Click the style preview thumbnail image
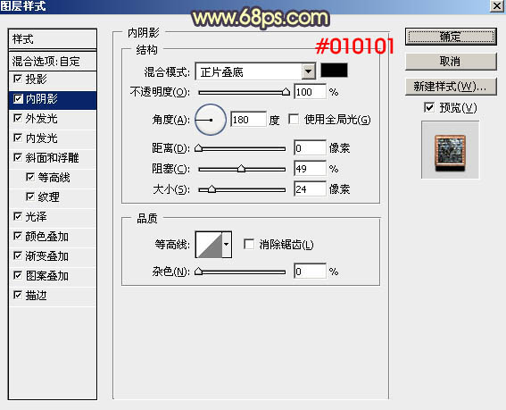This screenshot has height=410, width=506. 450,150
